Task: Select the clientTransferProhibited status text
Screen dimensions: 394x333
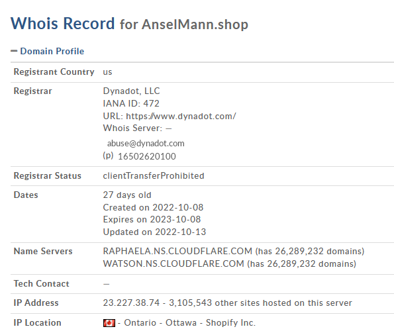Action: pos(154,176)
